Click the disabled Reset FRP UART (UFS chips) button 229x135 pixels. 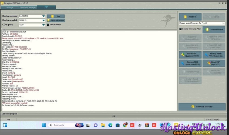tap(214, 38)
